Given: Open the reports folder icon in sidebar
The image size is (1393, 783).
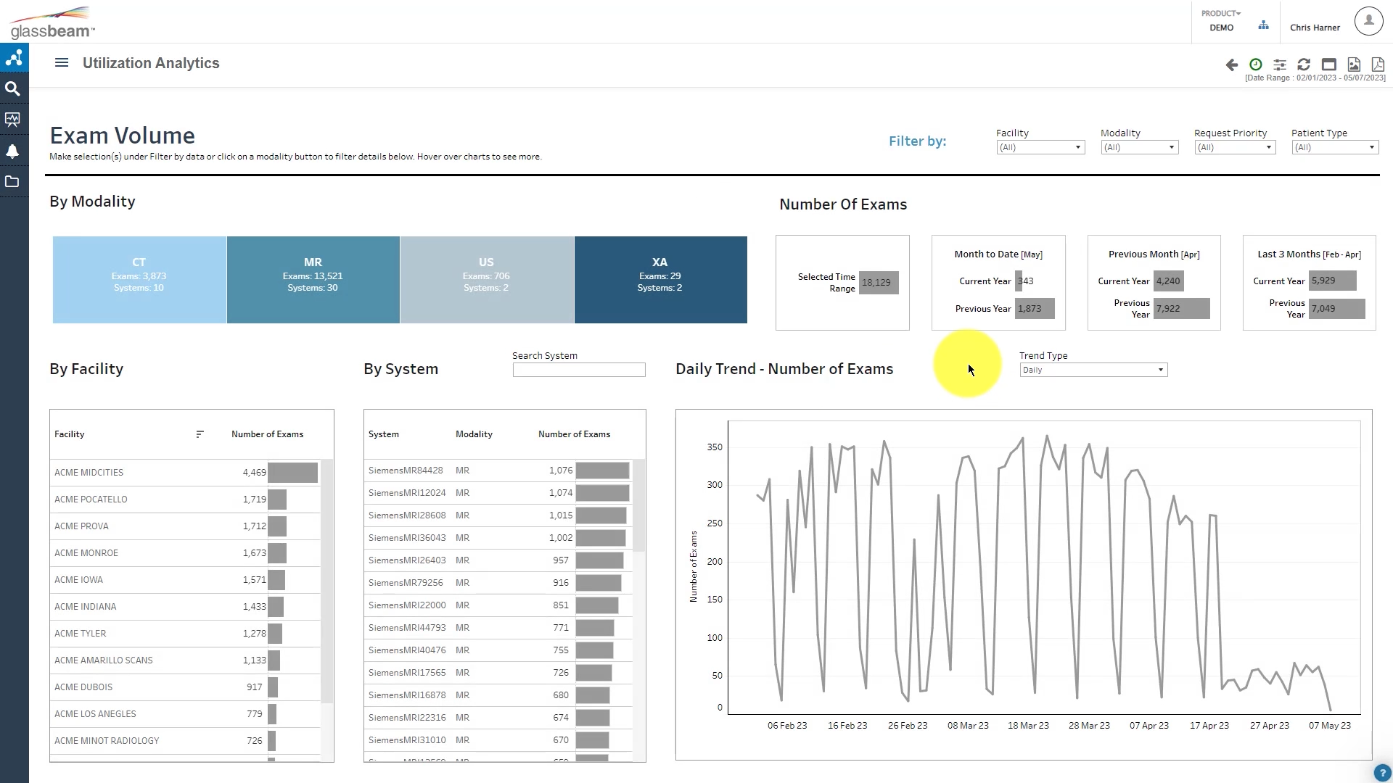Looking at the screenshot, I should pyautogui.click(x=13, y=182).
